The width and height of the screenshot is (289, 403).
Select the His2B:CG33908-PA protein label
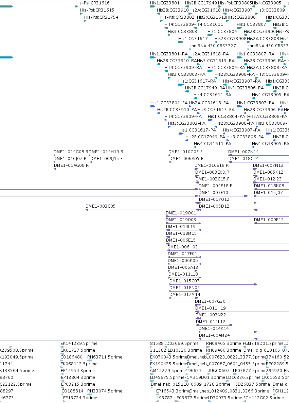235,123
